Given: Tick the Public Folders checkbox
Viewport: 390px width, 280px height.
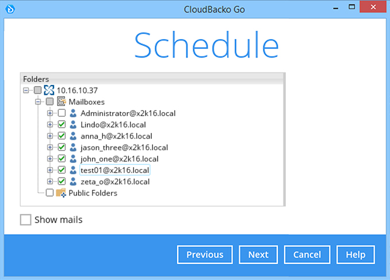Looking at the screenshot, I should tap(49, 193).
